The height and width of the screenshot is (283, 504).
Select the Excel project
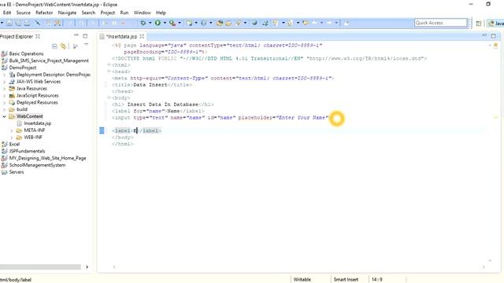click(x=14, y=144)
